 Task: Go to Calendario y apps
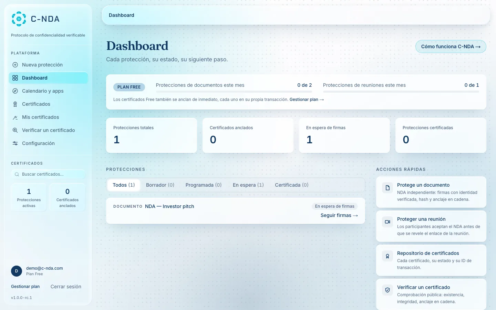point(48,91)
